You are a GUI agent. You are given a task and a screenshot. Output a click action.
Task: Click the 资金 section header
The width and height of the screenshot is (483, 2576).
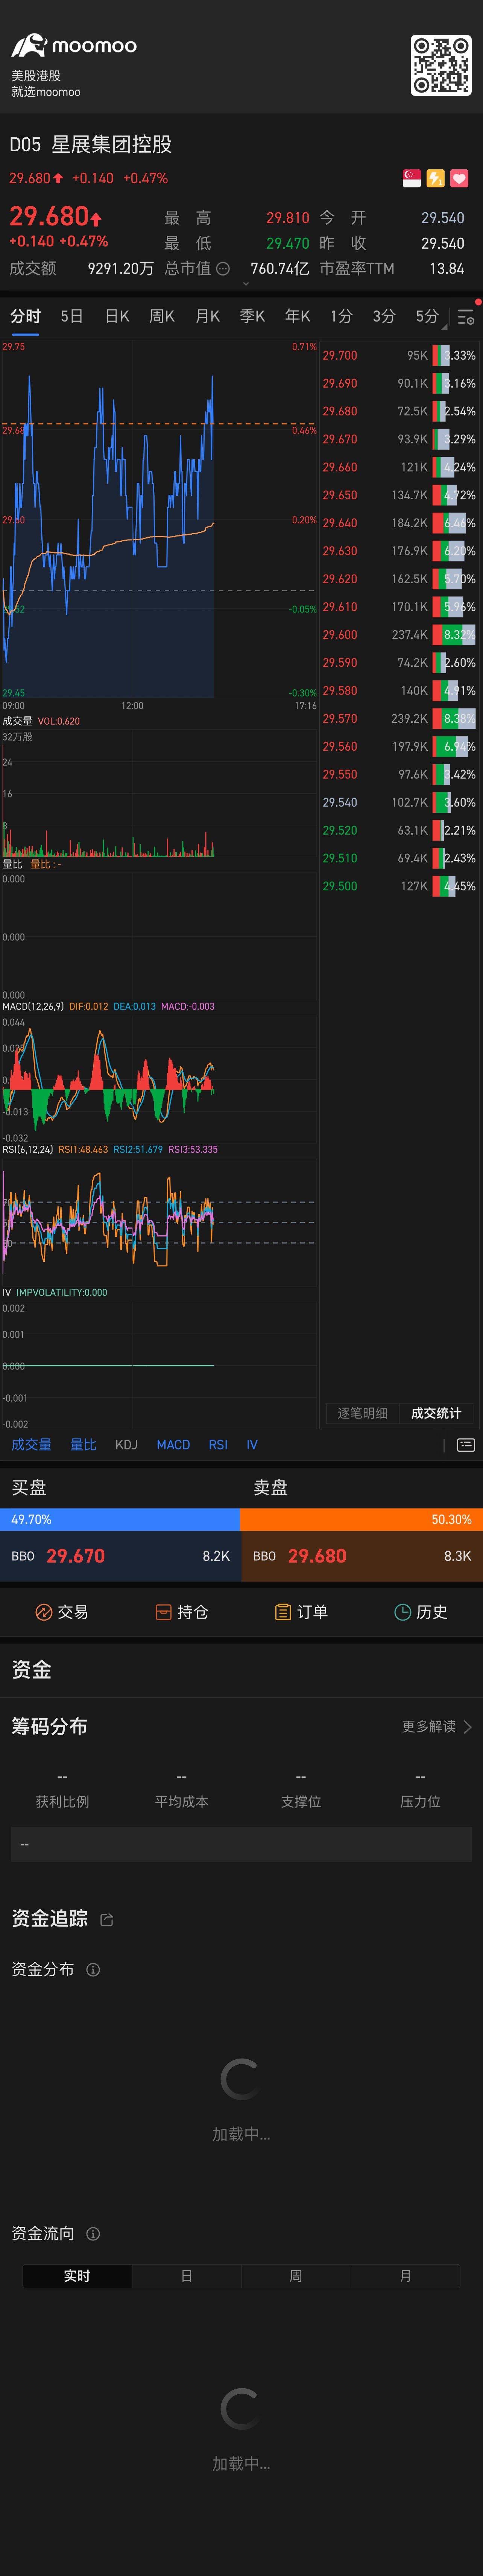coord(31,1669)
